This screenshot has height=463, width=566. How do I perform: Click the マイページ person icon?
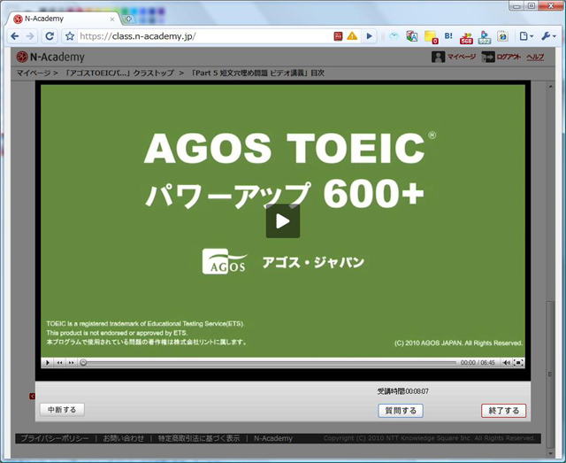click(x=438, y=57)
